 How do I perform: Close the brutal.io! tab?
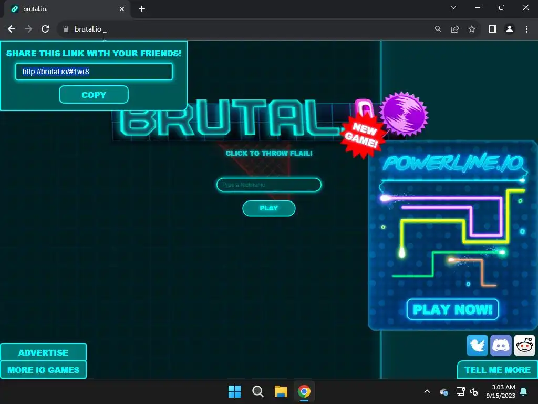coord(122,9)
